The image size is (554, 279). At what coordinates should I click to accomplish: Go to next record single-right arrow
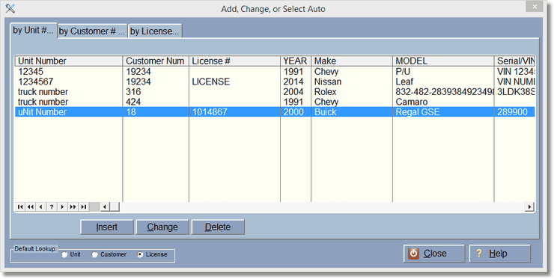click(x=63, y=206)
